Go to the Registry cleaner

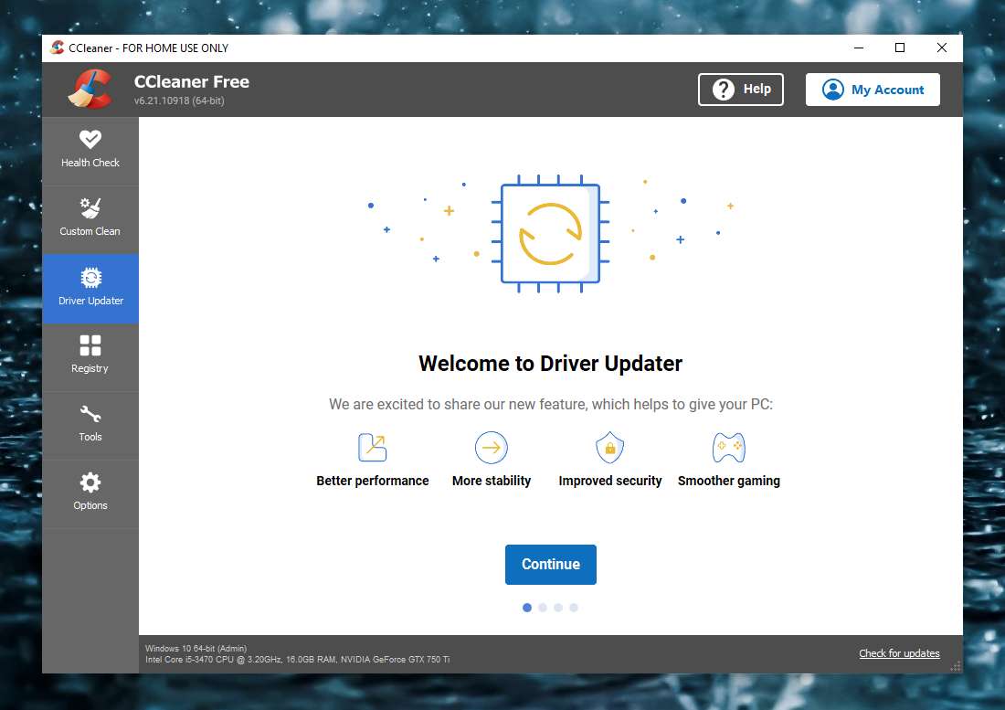(x=90, y=357)
